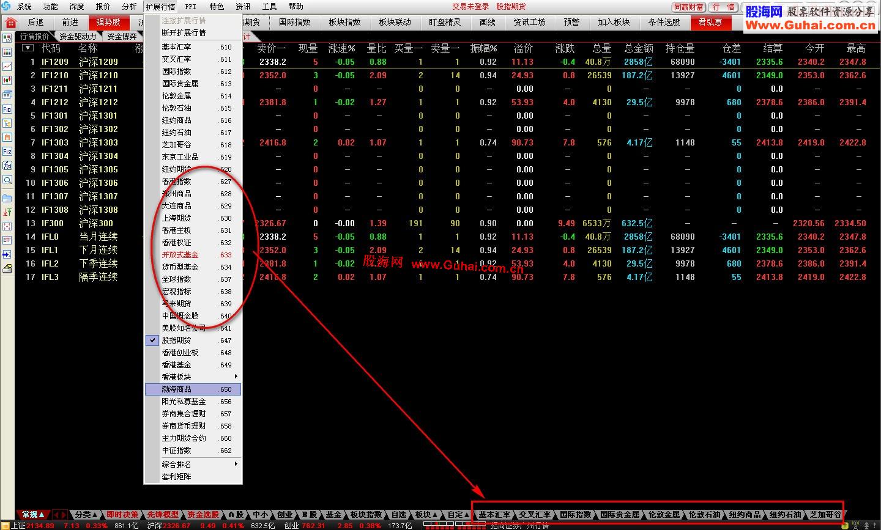
Task: Expand the 板块 bottom tab menu
Action: pyautogui.click(x=426, y=515)
